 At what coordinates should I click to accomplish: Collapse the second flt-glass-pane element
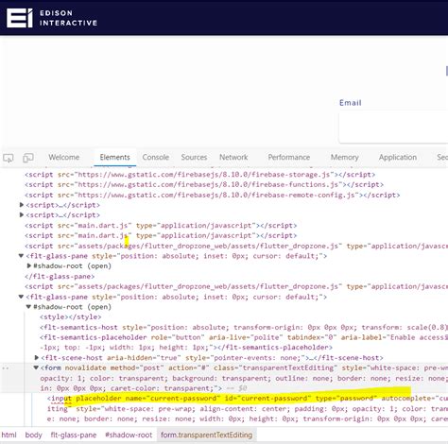[x=21, y=297]
